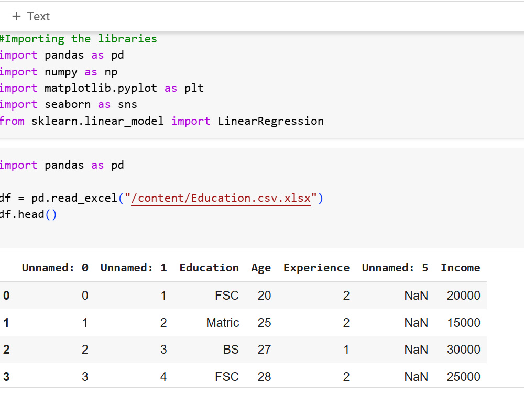Click the 'df.head()' code line
524x393 pixels.
pyautogui.click(x=28, y=214)
